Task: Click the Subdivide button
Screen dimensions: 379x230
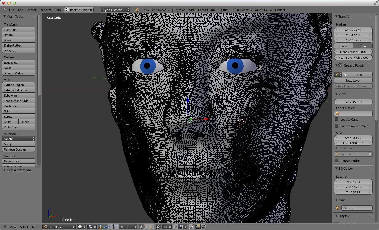Action: 18,96
